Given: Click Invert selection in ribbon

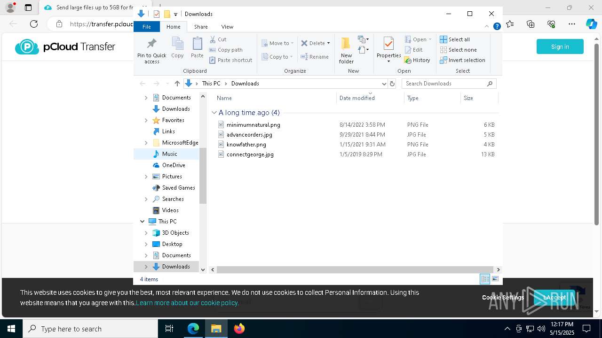Looking at the screenshot, I should click(x=462, y=60).
